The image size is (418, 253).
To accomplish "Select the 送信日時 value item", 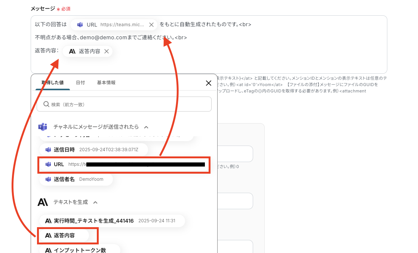I will click(93, 149).
